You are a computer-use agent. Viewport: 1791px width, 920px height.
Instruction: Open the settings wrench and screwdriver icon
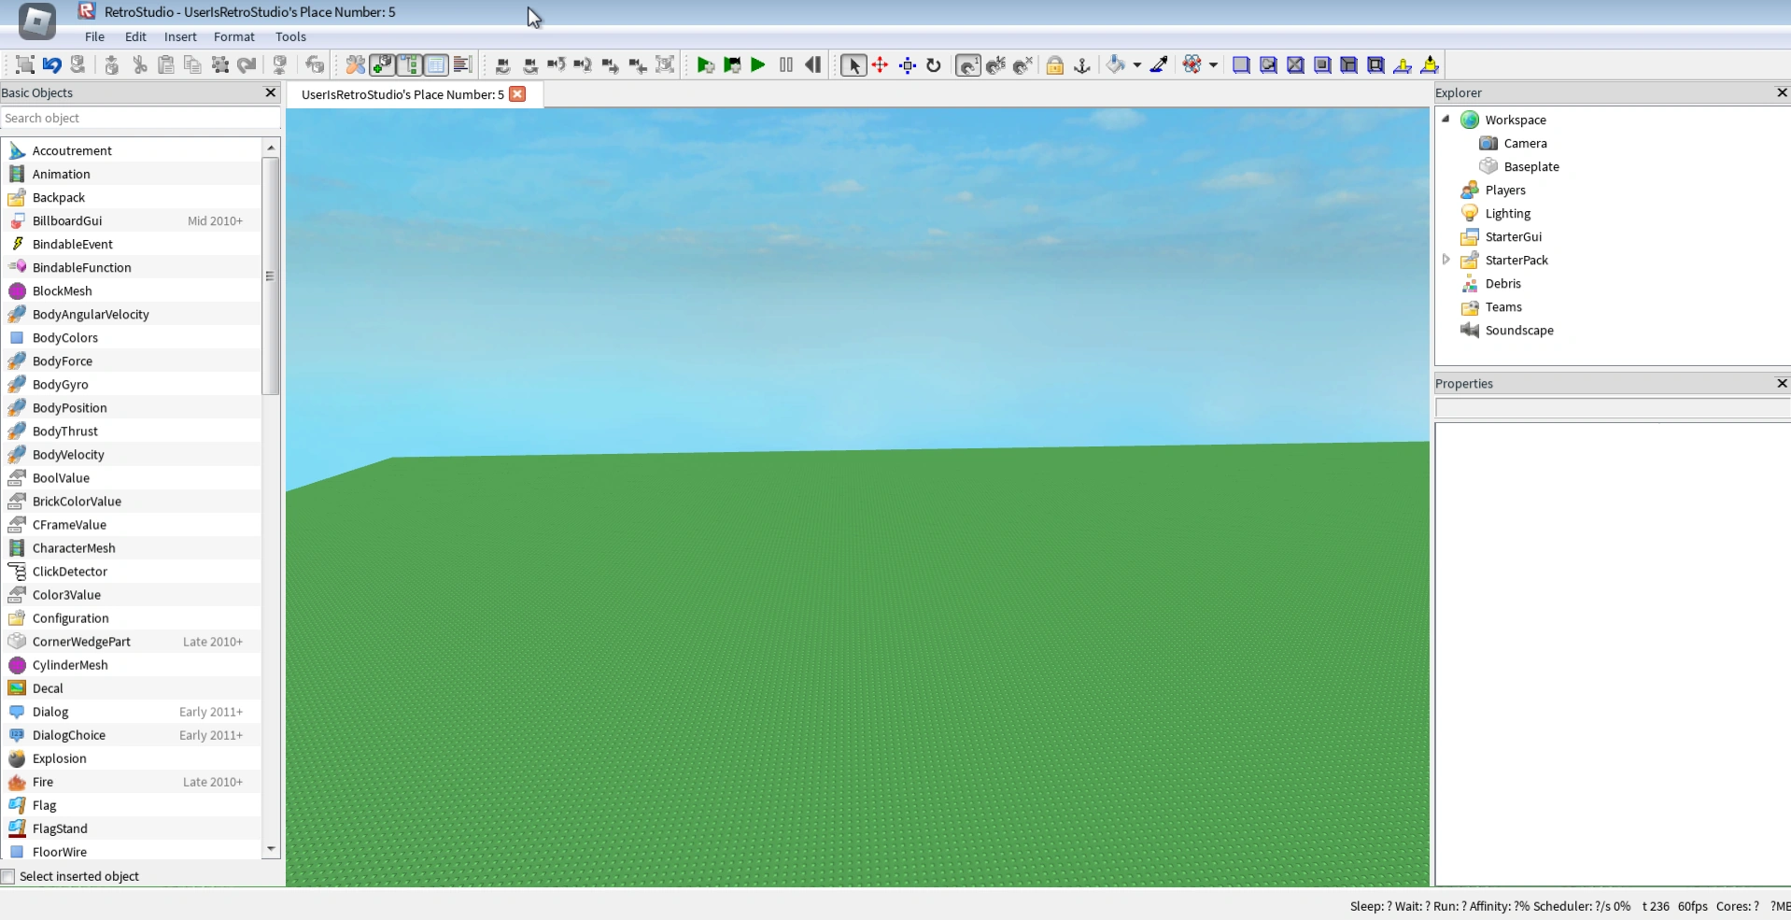click(355, 64)
